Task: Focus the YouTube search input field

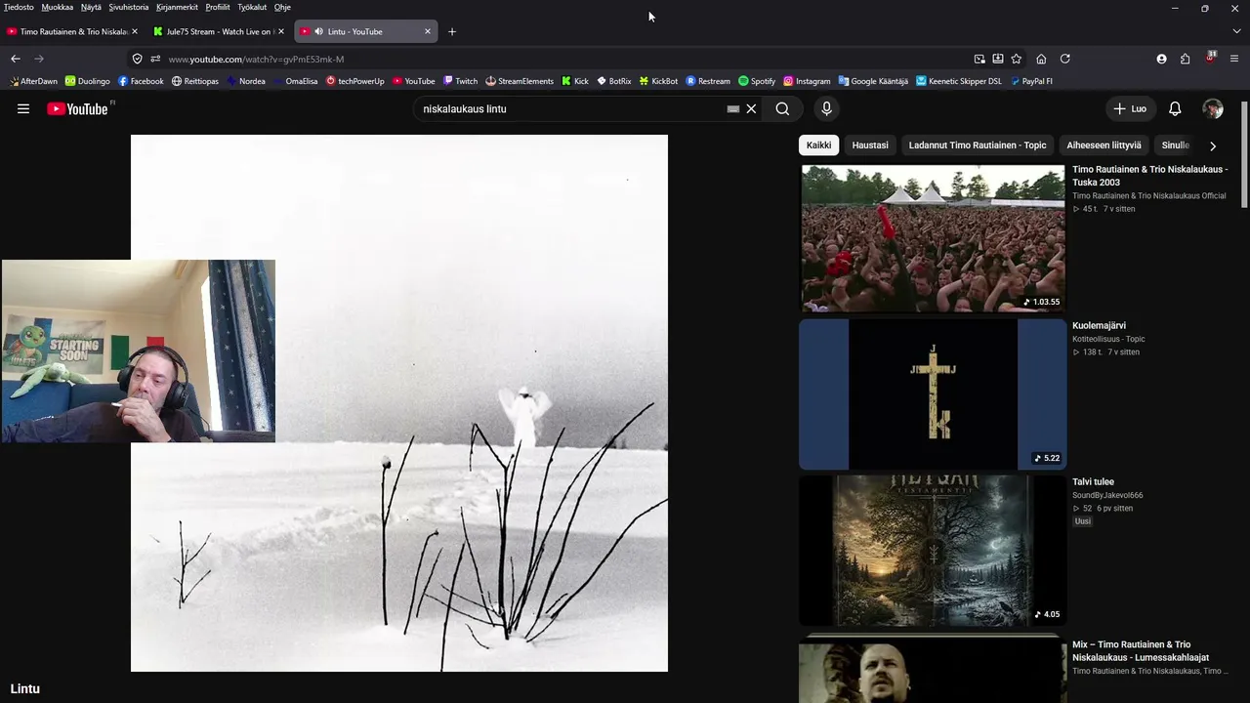Action: click(571, 109)
